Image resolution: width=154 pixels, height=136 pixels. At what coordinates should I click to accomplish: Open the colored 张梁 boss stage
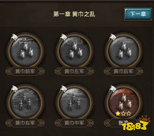(123, 102)
